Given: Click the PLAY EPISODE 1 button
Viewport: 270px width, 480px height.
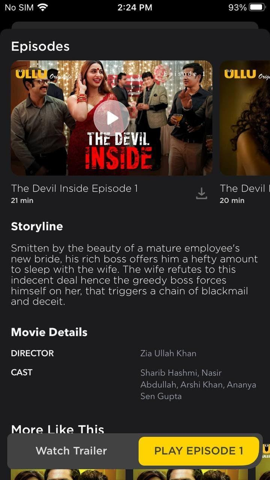Looking at the screenshot, I should point(199,451).
